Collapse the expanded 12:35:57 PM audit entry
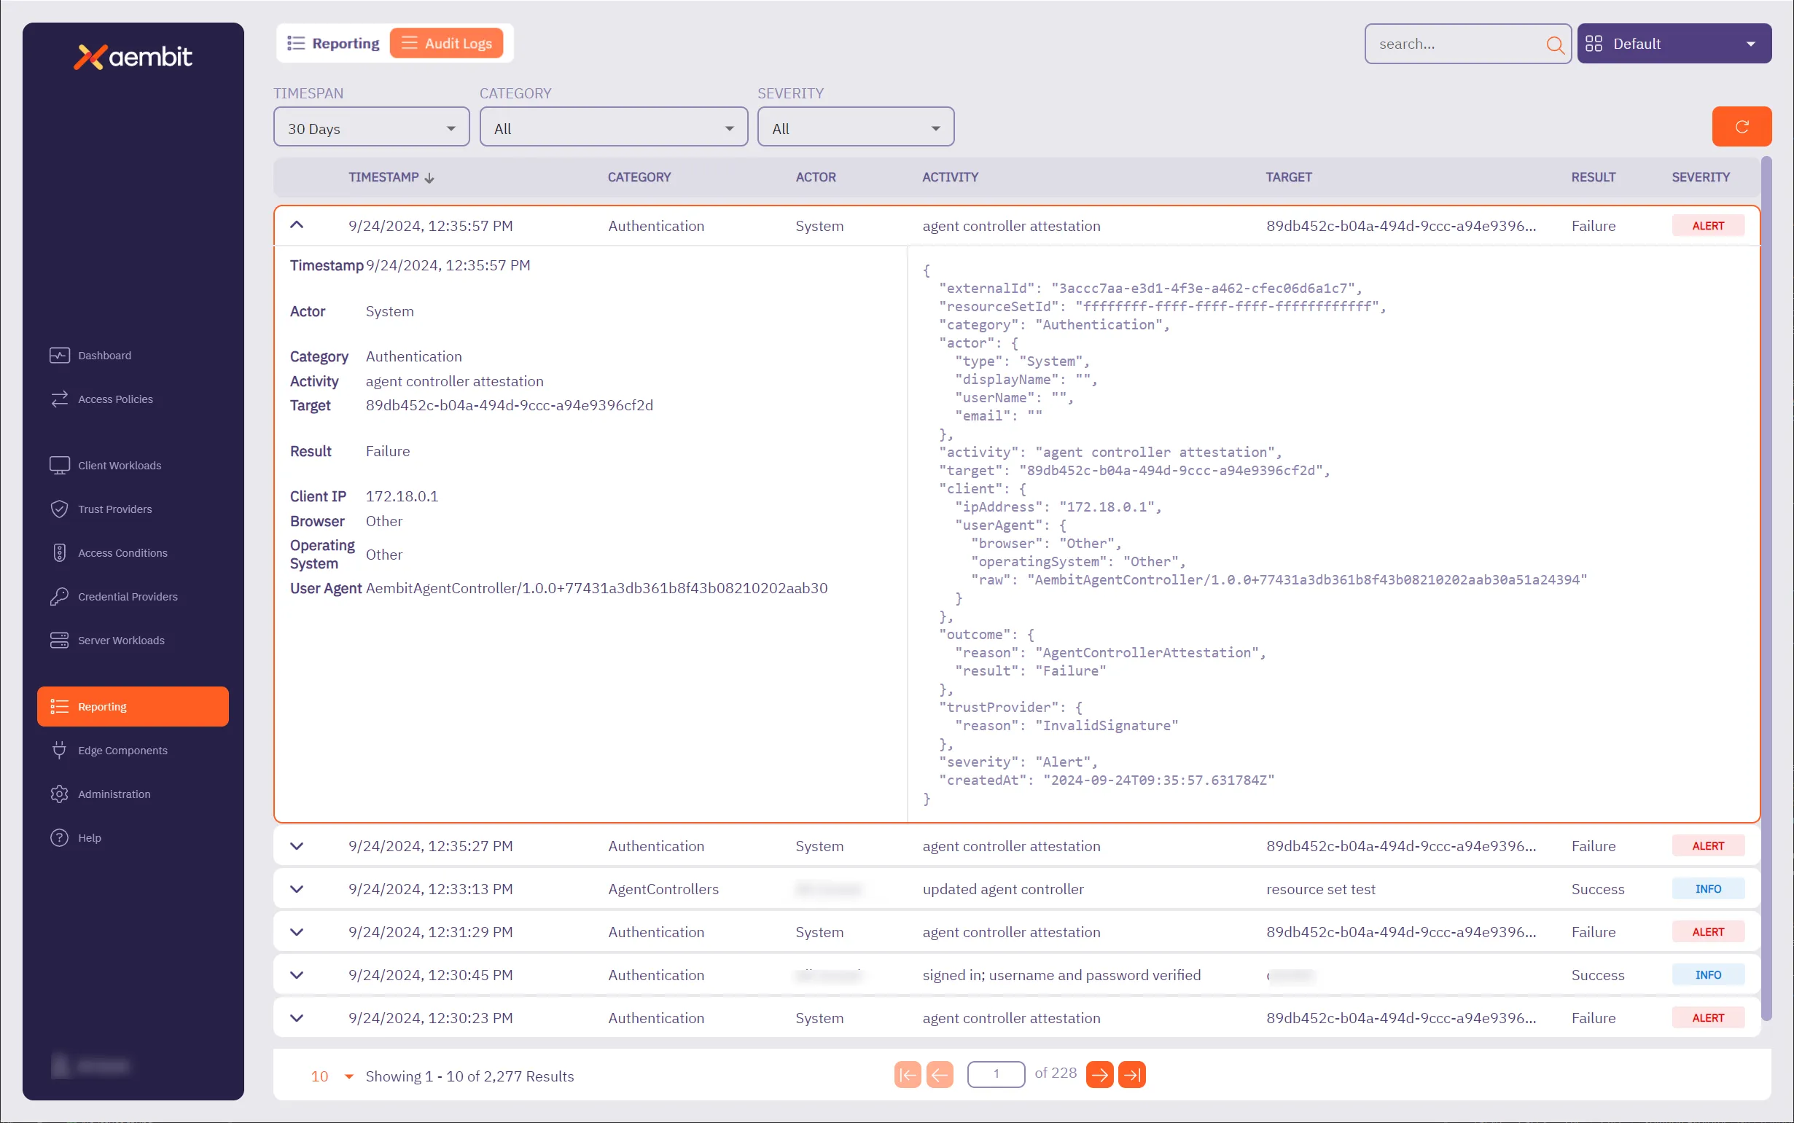Viewport: 1794px width, 1123px height. [x=297, y=225]
